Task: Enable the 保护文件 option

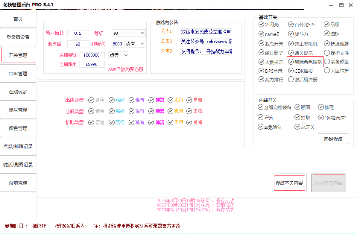Action: click(x=327, y=53)
